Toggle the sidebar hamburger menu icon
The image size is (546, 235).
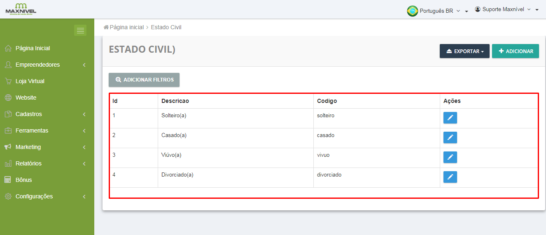[80, 30]
